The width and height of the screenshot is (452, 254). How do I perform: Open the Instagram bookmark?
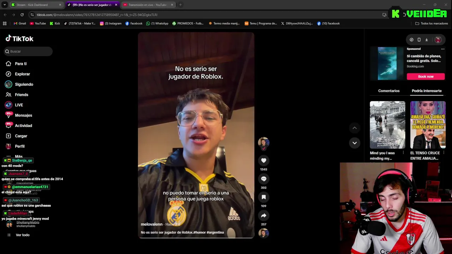(111, 24)
